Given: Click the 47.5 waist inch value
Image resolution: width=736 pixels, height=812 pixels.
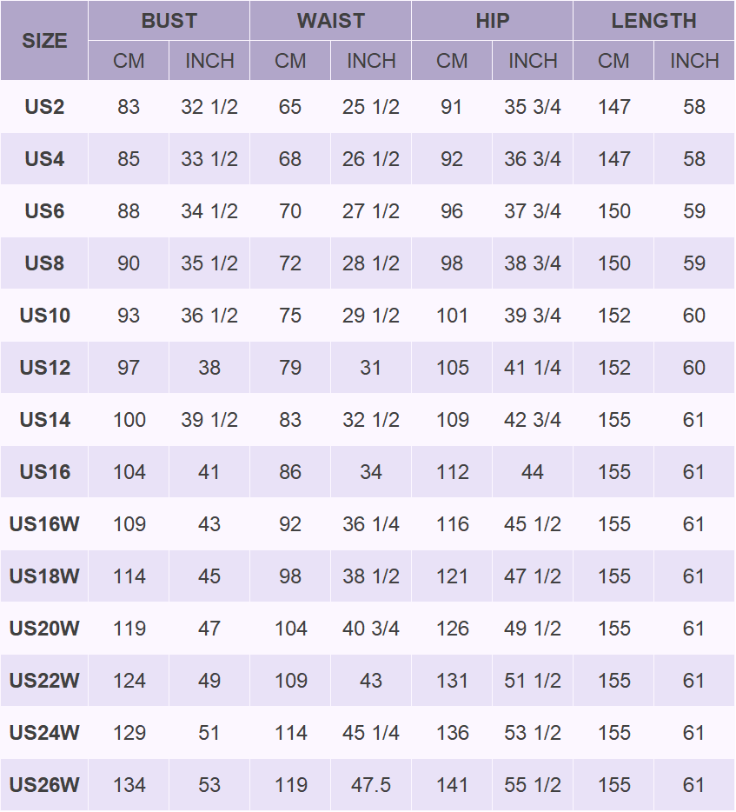Looking at the screenshot, I should (x=371, y=785).
